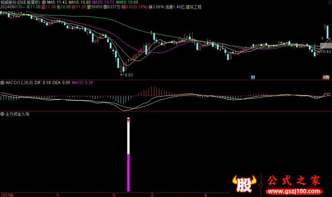Viewport: 332px width, 197px height.
Task: Click the 主力资金入场 indicator name
Action: point(17,114)
